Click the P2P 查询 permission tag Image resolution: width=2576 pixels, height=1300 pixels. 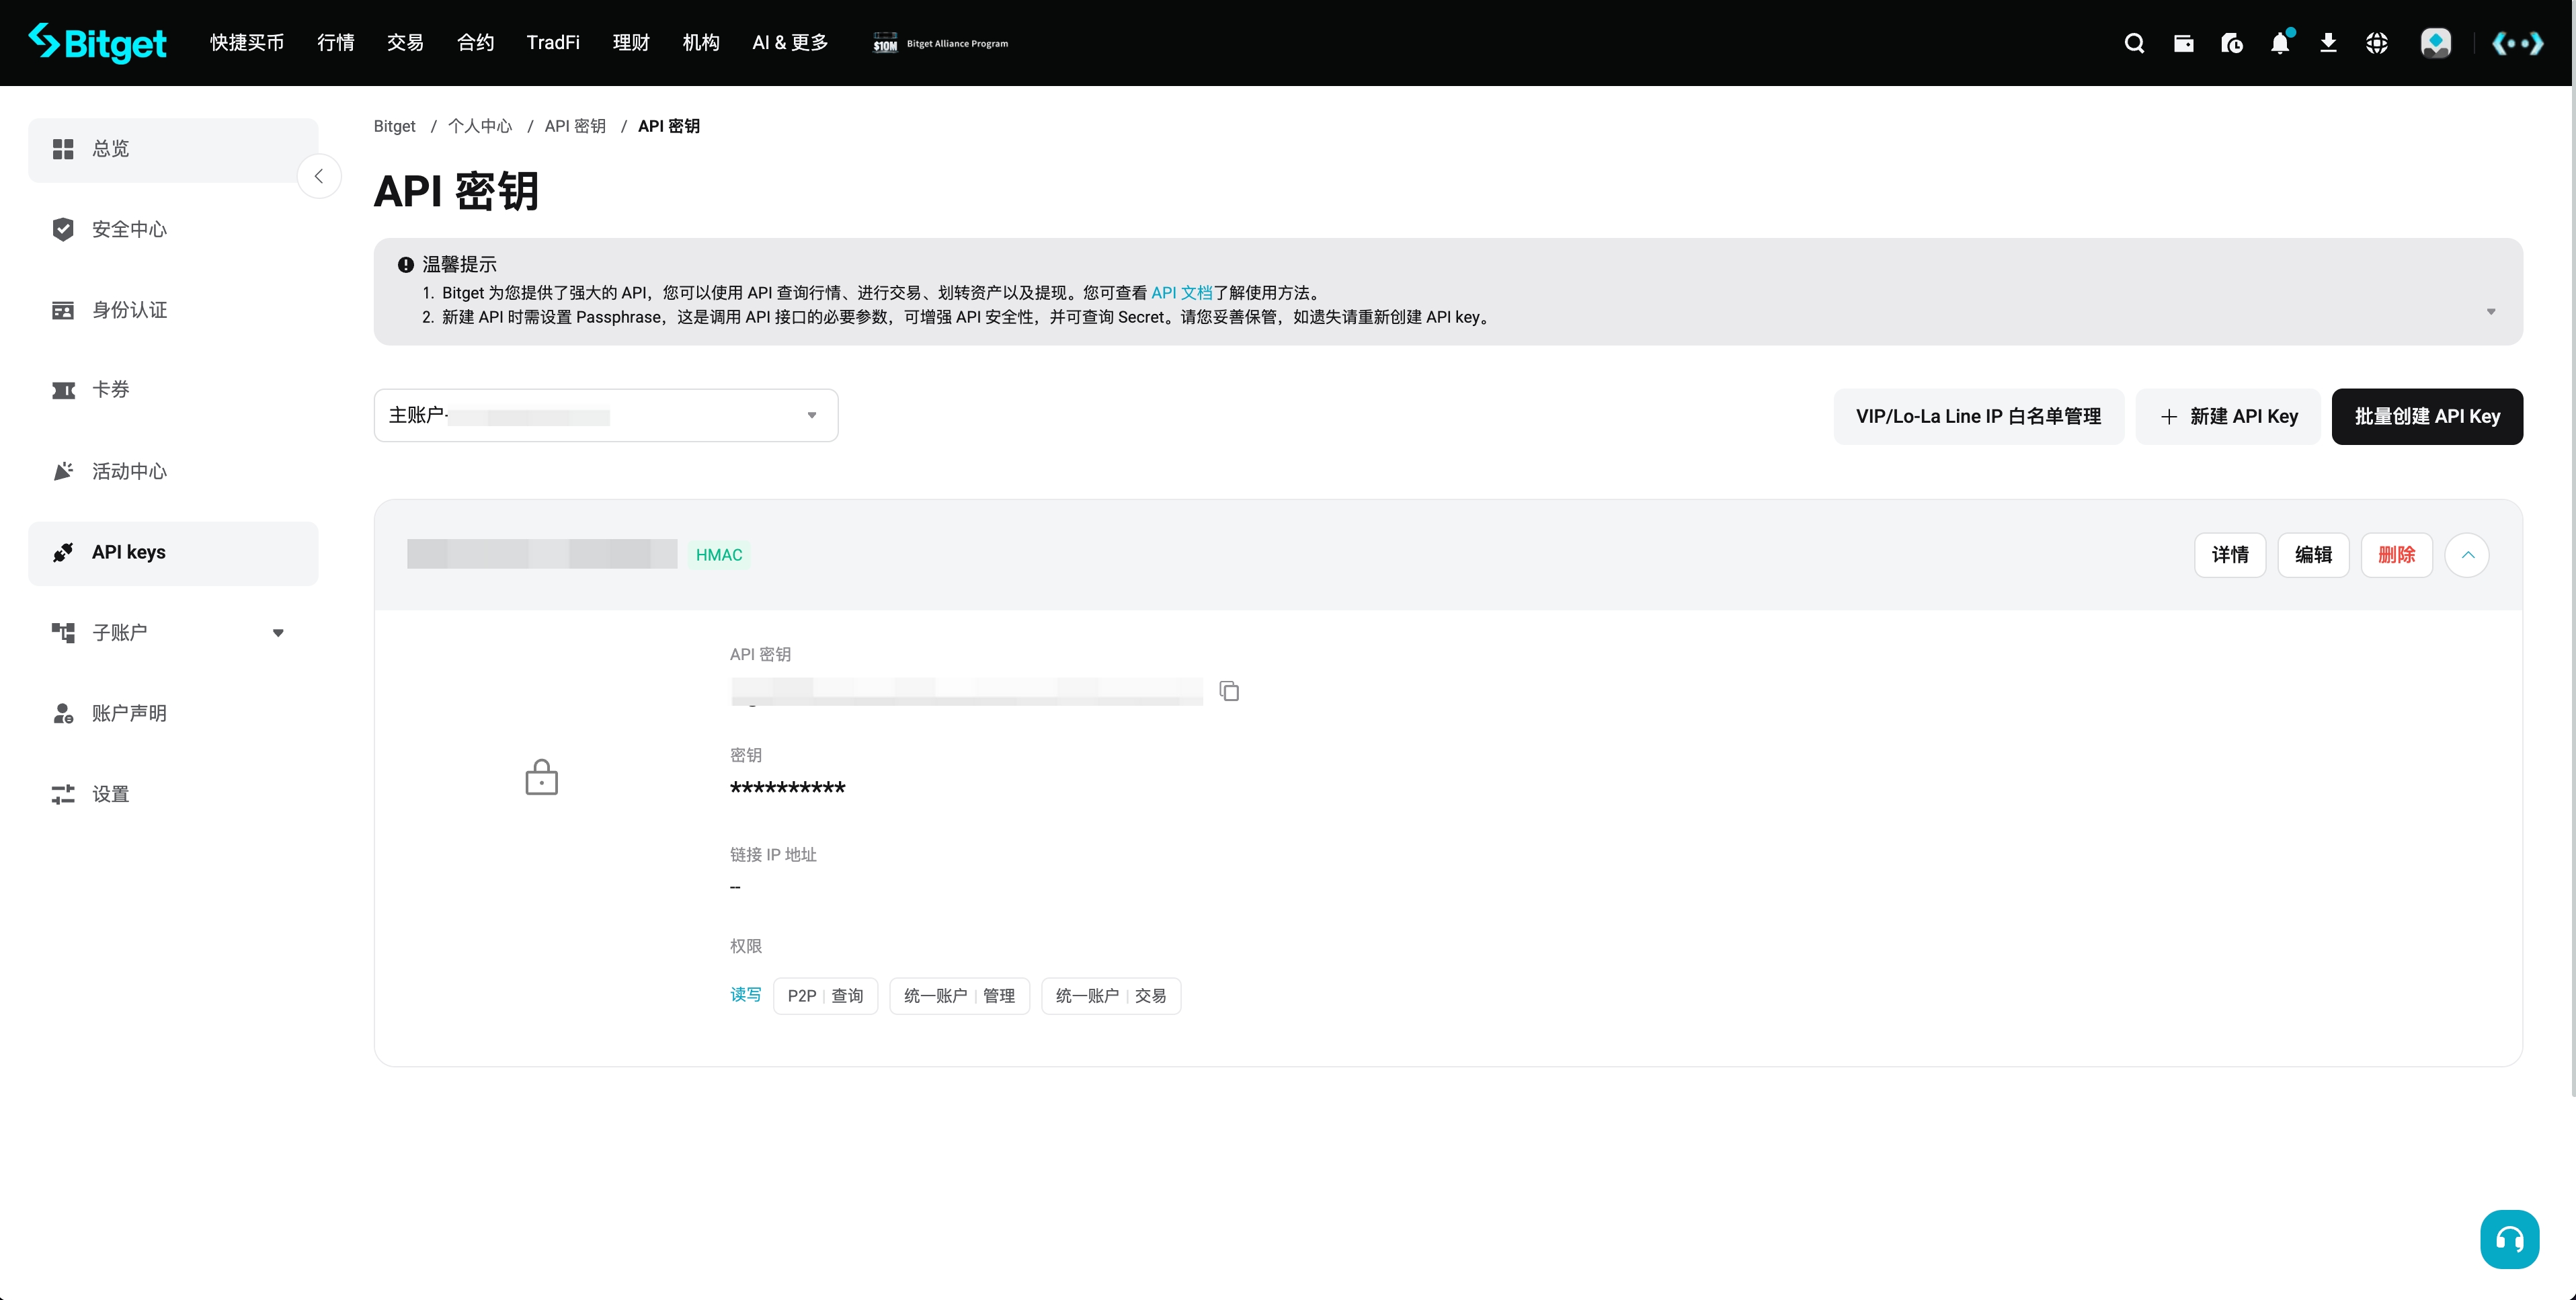tap(825, 996)
